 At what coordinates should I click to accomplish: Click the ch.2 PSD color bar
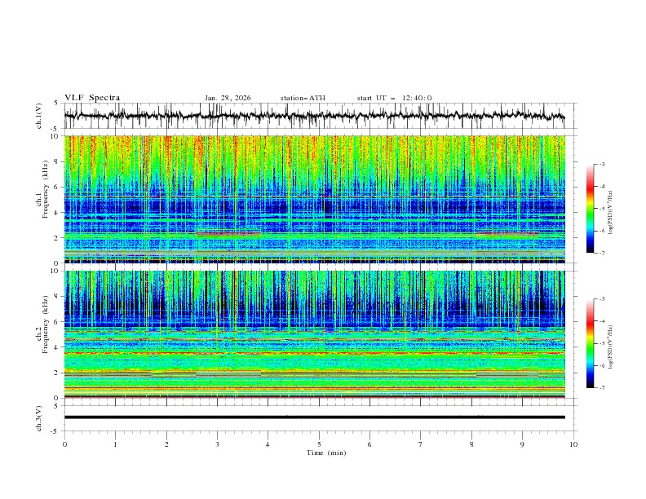(590, 343)
